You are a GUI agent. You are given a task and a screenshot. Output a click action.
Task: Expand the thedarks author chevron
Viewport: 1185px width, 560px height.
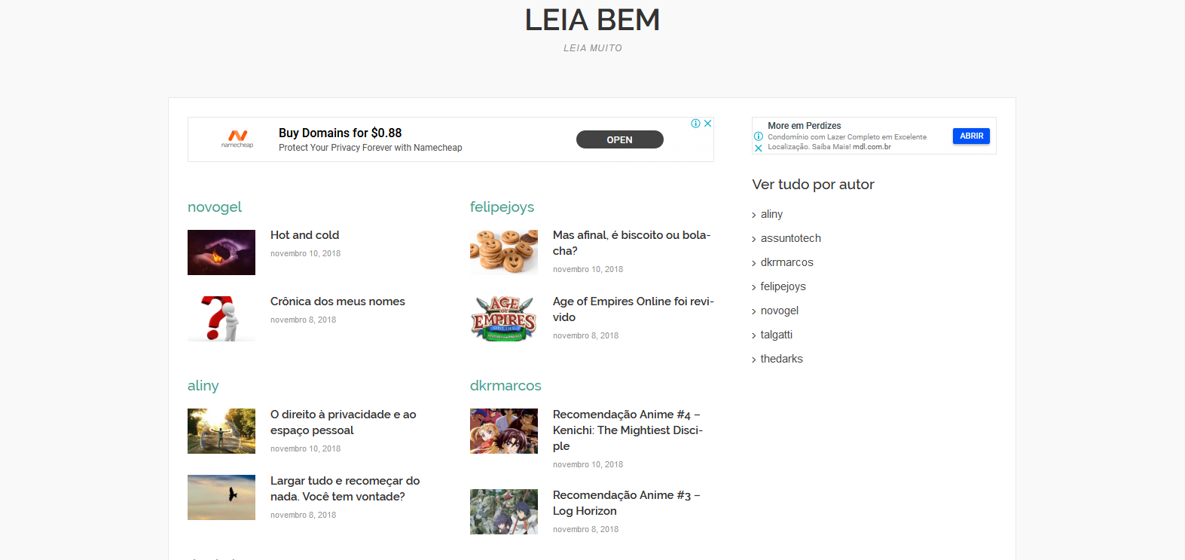(782, 358)
